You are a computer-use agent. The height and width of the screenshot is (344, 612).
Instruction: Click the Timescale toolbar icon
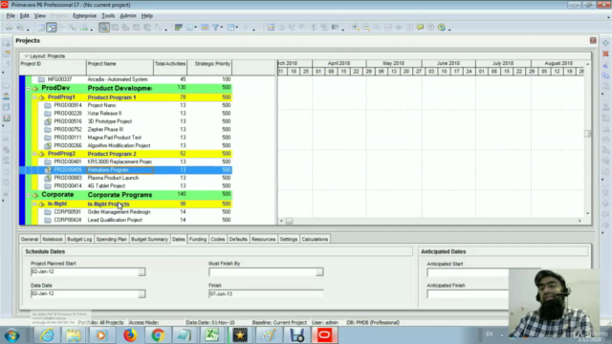point(205,28)
